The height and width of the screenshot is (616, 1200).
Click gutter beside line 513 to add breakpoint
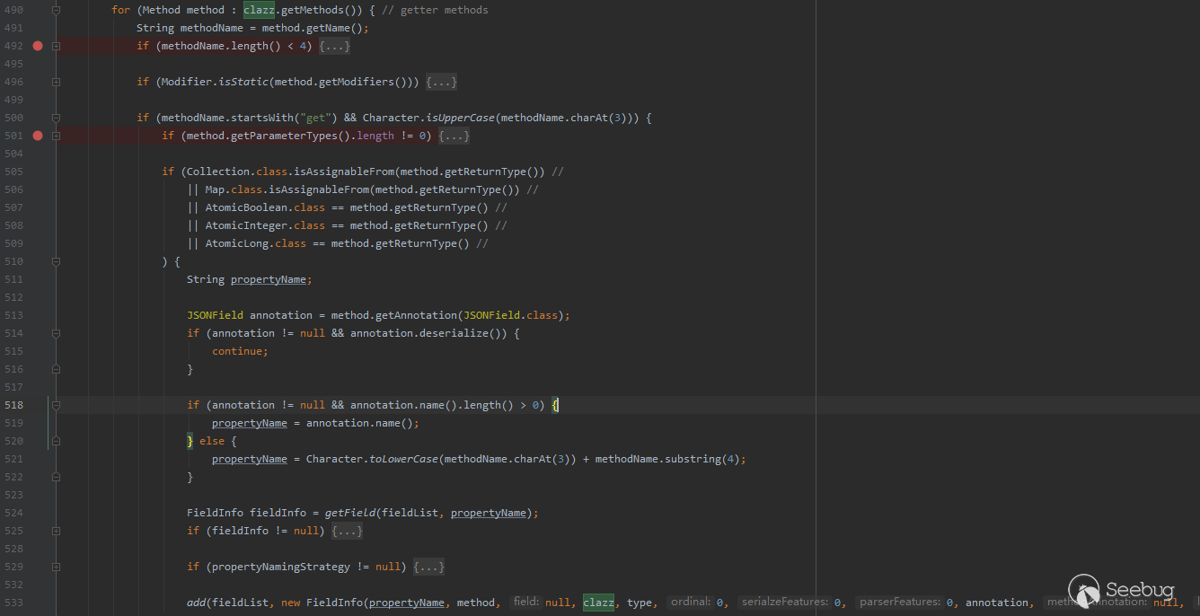[x=38, y=315]
